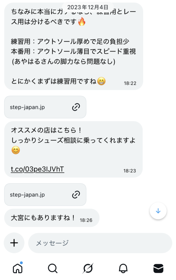176x280 pixels.
Task: Tap chain icon on first step-japan.jp card
Action: 76,107
